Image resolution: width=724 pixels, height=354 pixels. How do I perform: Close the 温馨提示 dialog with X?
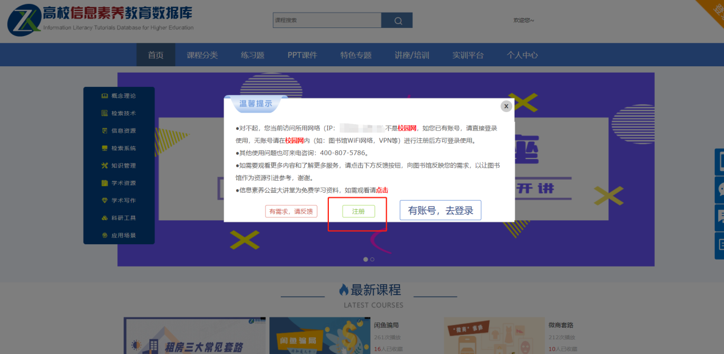pyautogui.click(x=506, y=106)
